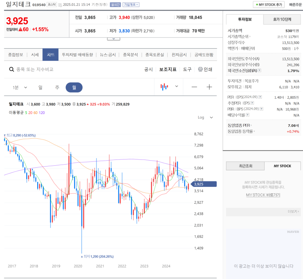Click moving average 20 red legend
Screen dimensions: 303x279
click(30, 112)
